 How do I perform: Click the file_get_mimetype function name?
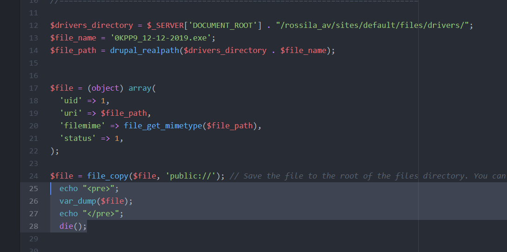(x=163, y=126)
